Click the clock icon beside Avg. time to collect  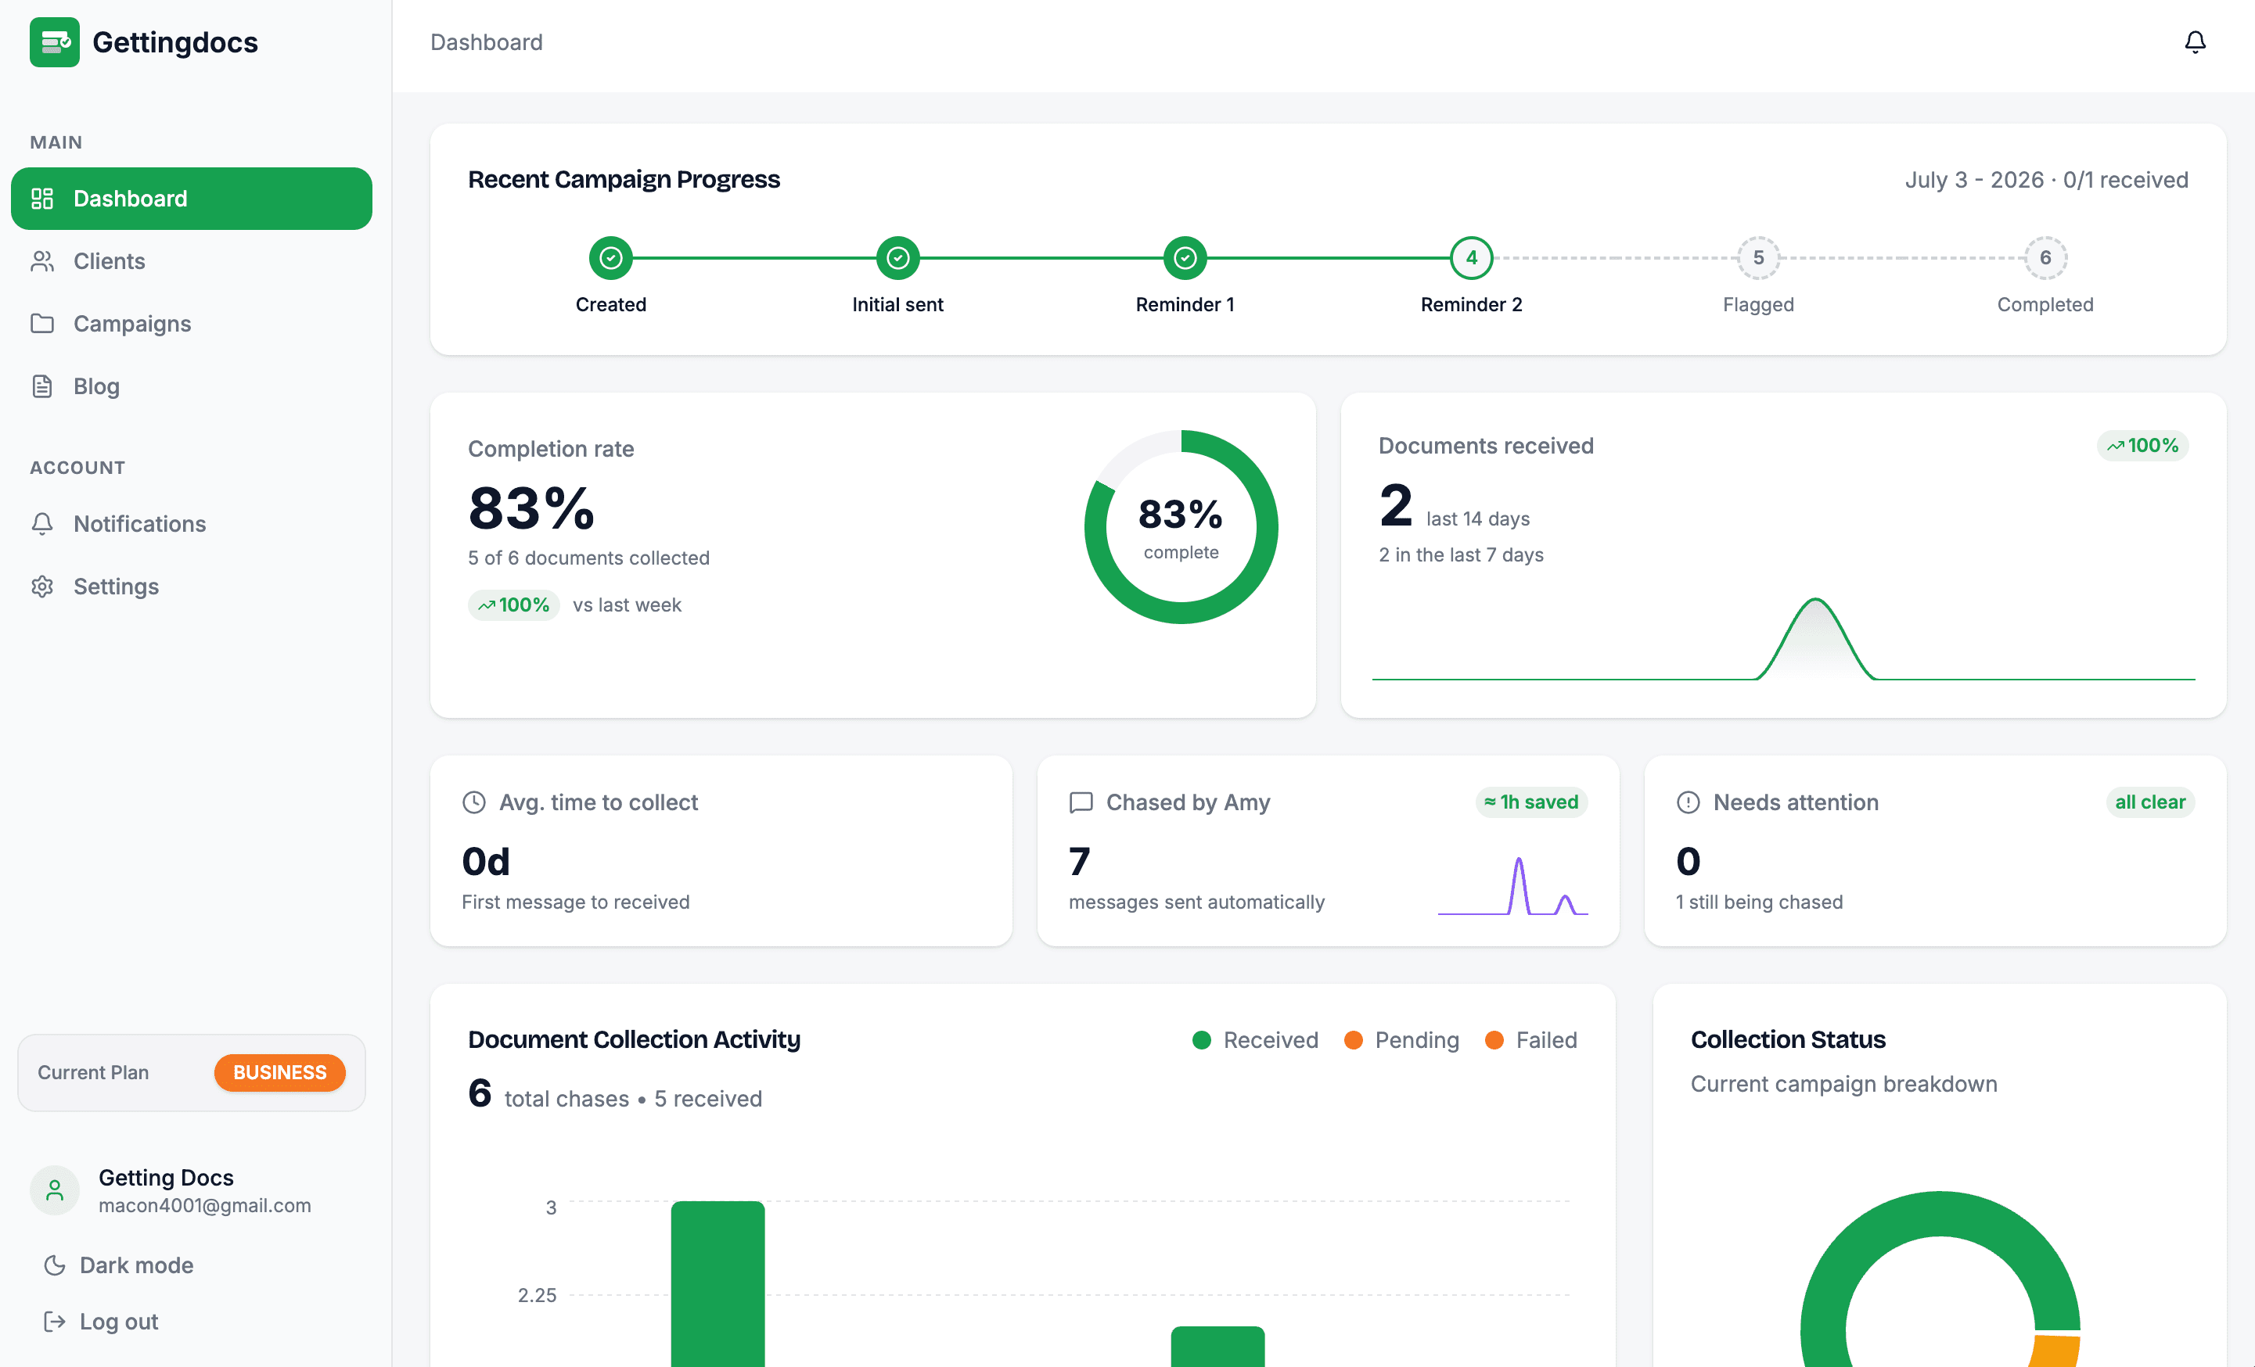click(474, 802)
